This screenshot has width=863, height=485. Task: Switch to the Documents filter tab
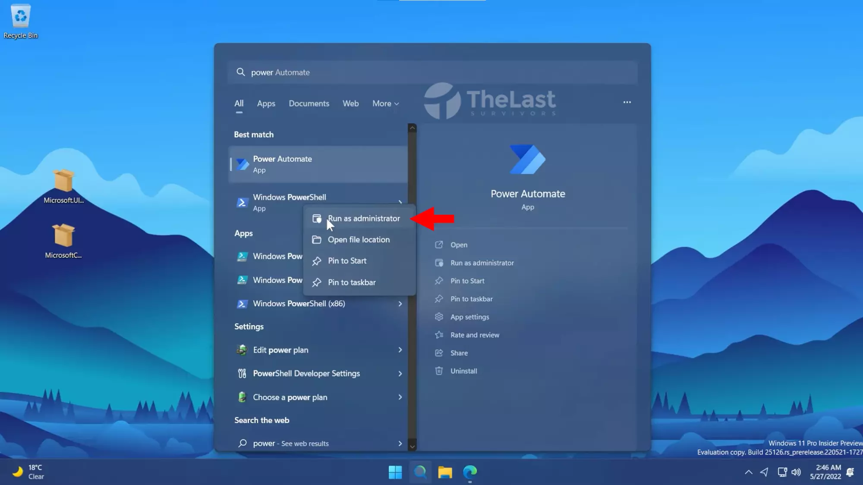tap(309, 103)
